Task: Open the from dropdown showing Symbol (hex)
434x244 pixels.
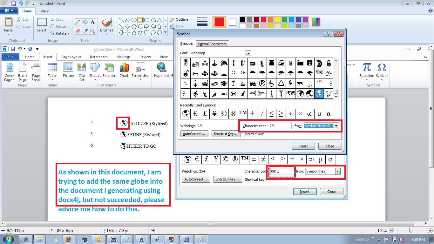Action: pos(338,171)
